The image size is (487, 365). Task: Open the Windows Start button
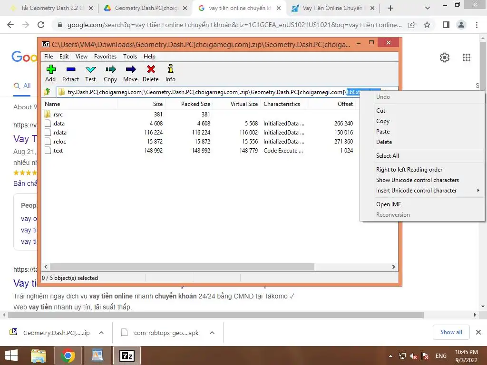[11, 355]
